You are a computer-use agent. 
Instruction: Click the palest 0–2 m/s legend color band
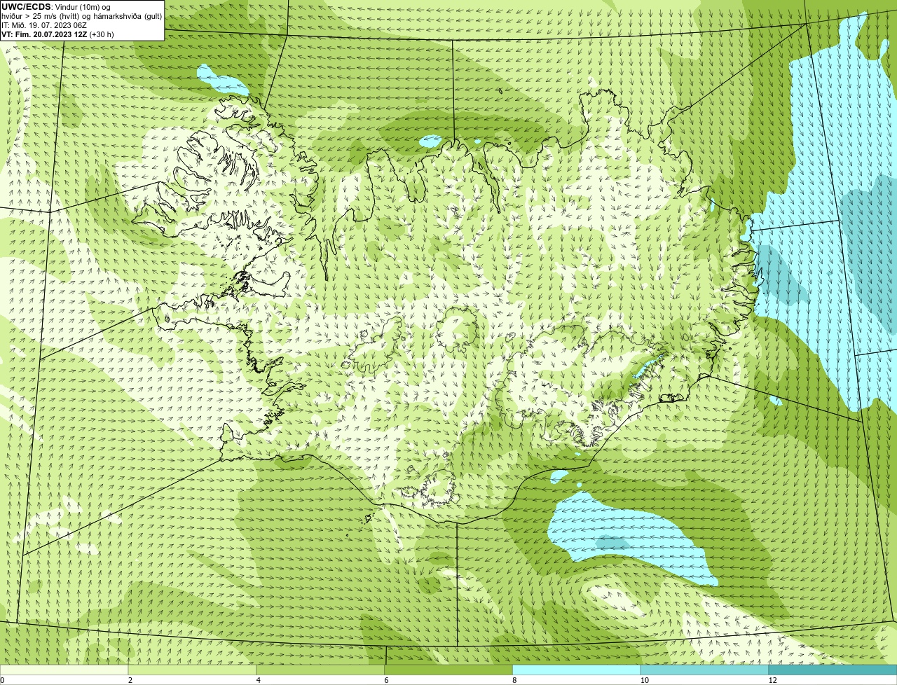(64, 670)
